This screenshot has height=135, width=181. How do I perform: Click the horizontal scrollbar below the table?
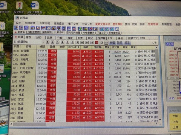coord(84,124)
